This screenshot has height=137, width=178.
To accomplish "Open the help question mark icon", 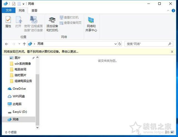I will [173, 11].
